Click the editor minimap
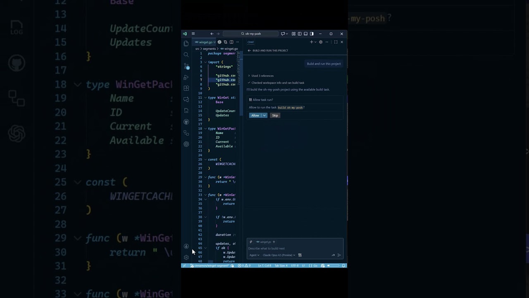The height and width of the screenshot is (298, 529). coord(238,68)
